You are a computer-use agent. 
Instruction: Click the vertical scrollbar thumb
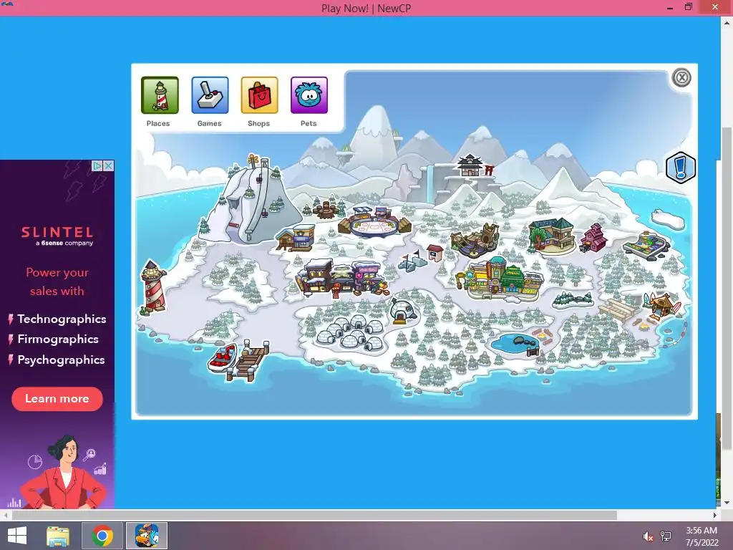point(727,288)
